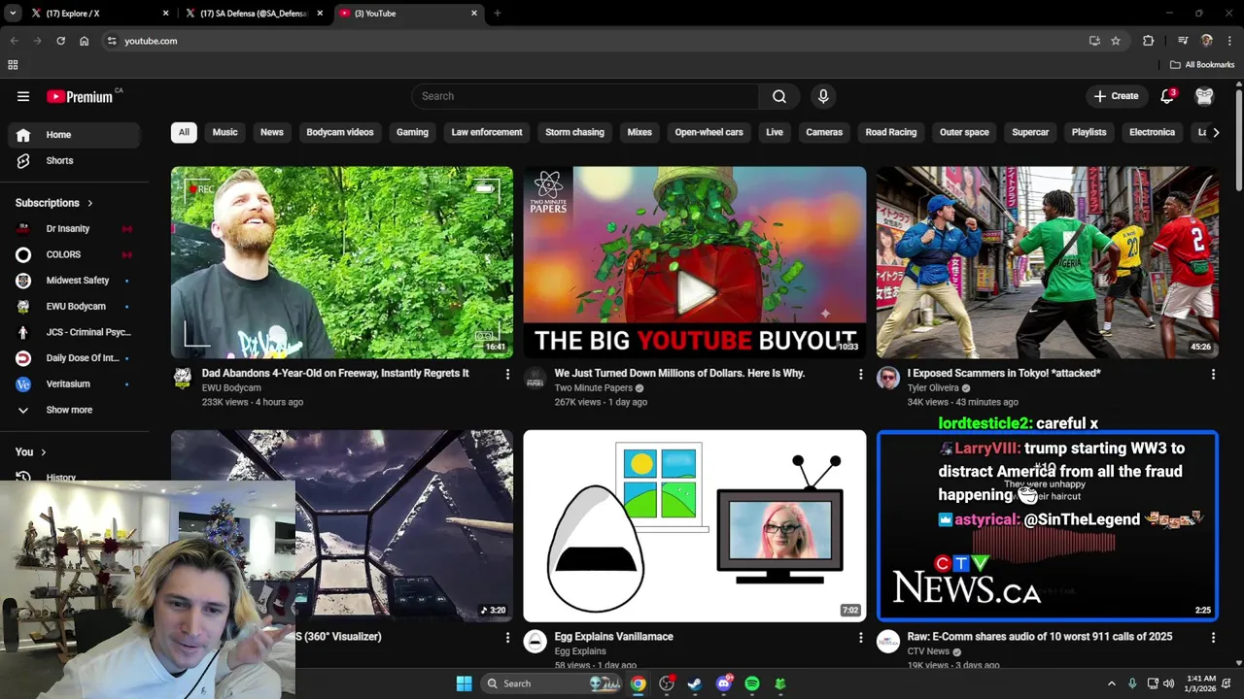Viewport: 1244px width, 699px height.
Task: Open options for Egg Explains Vanillamace video
Action: tap(860, 638)
